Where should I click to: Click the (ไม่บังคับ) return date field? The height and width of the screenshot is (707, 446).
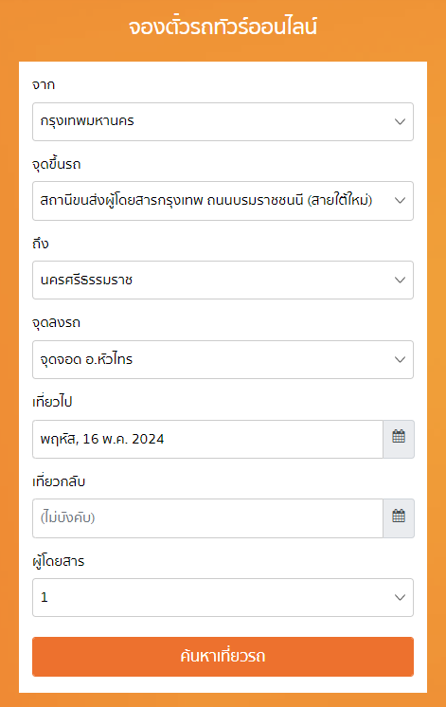pyautogui.click(x=207, y=518)
